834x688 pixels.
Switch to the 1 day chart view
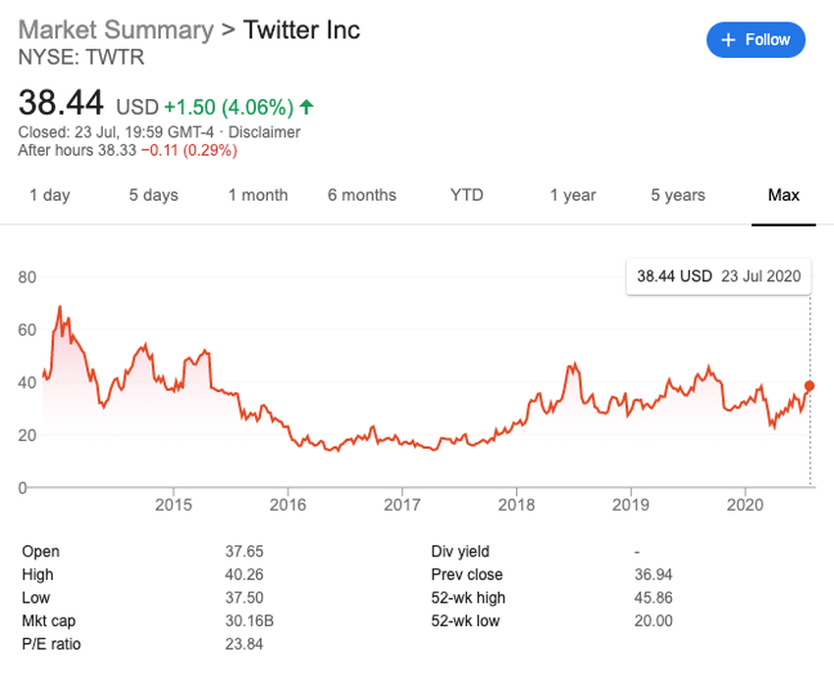click(x=49, y=195)
